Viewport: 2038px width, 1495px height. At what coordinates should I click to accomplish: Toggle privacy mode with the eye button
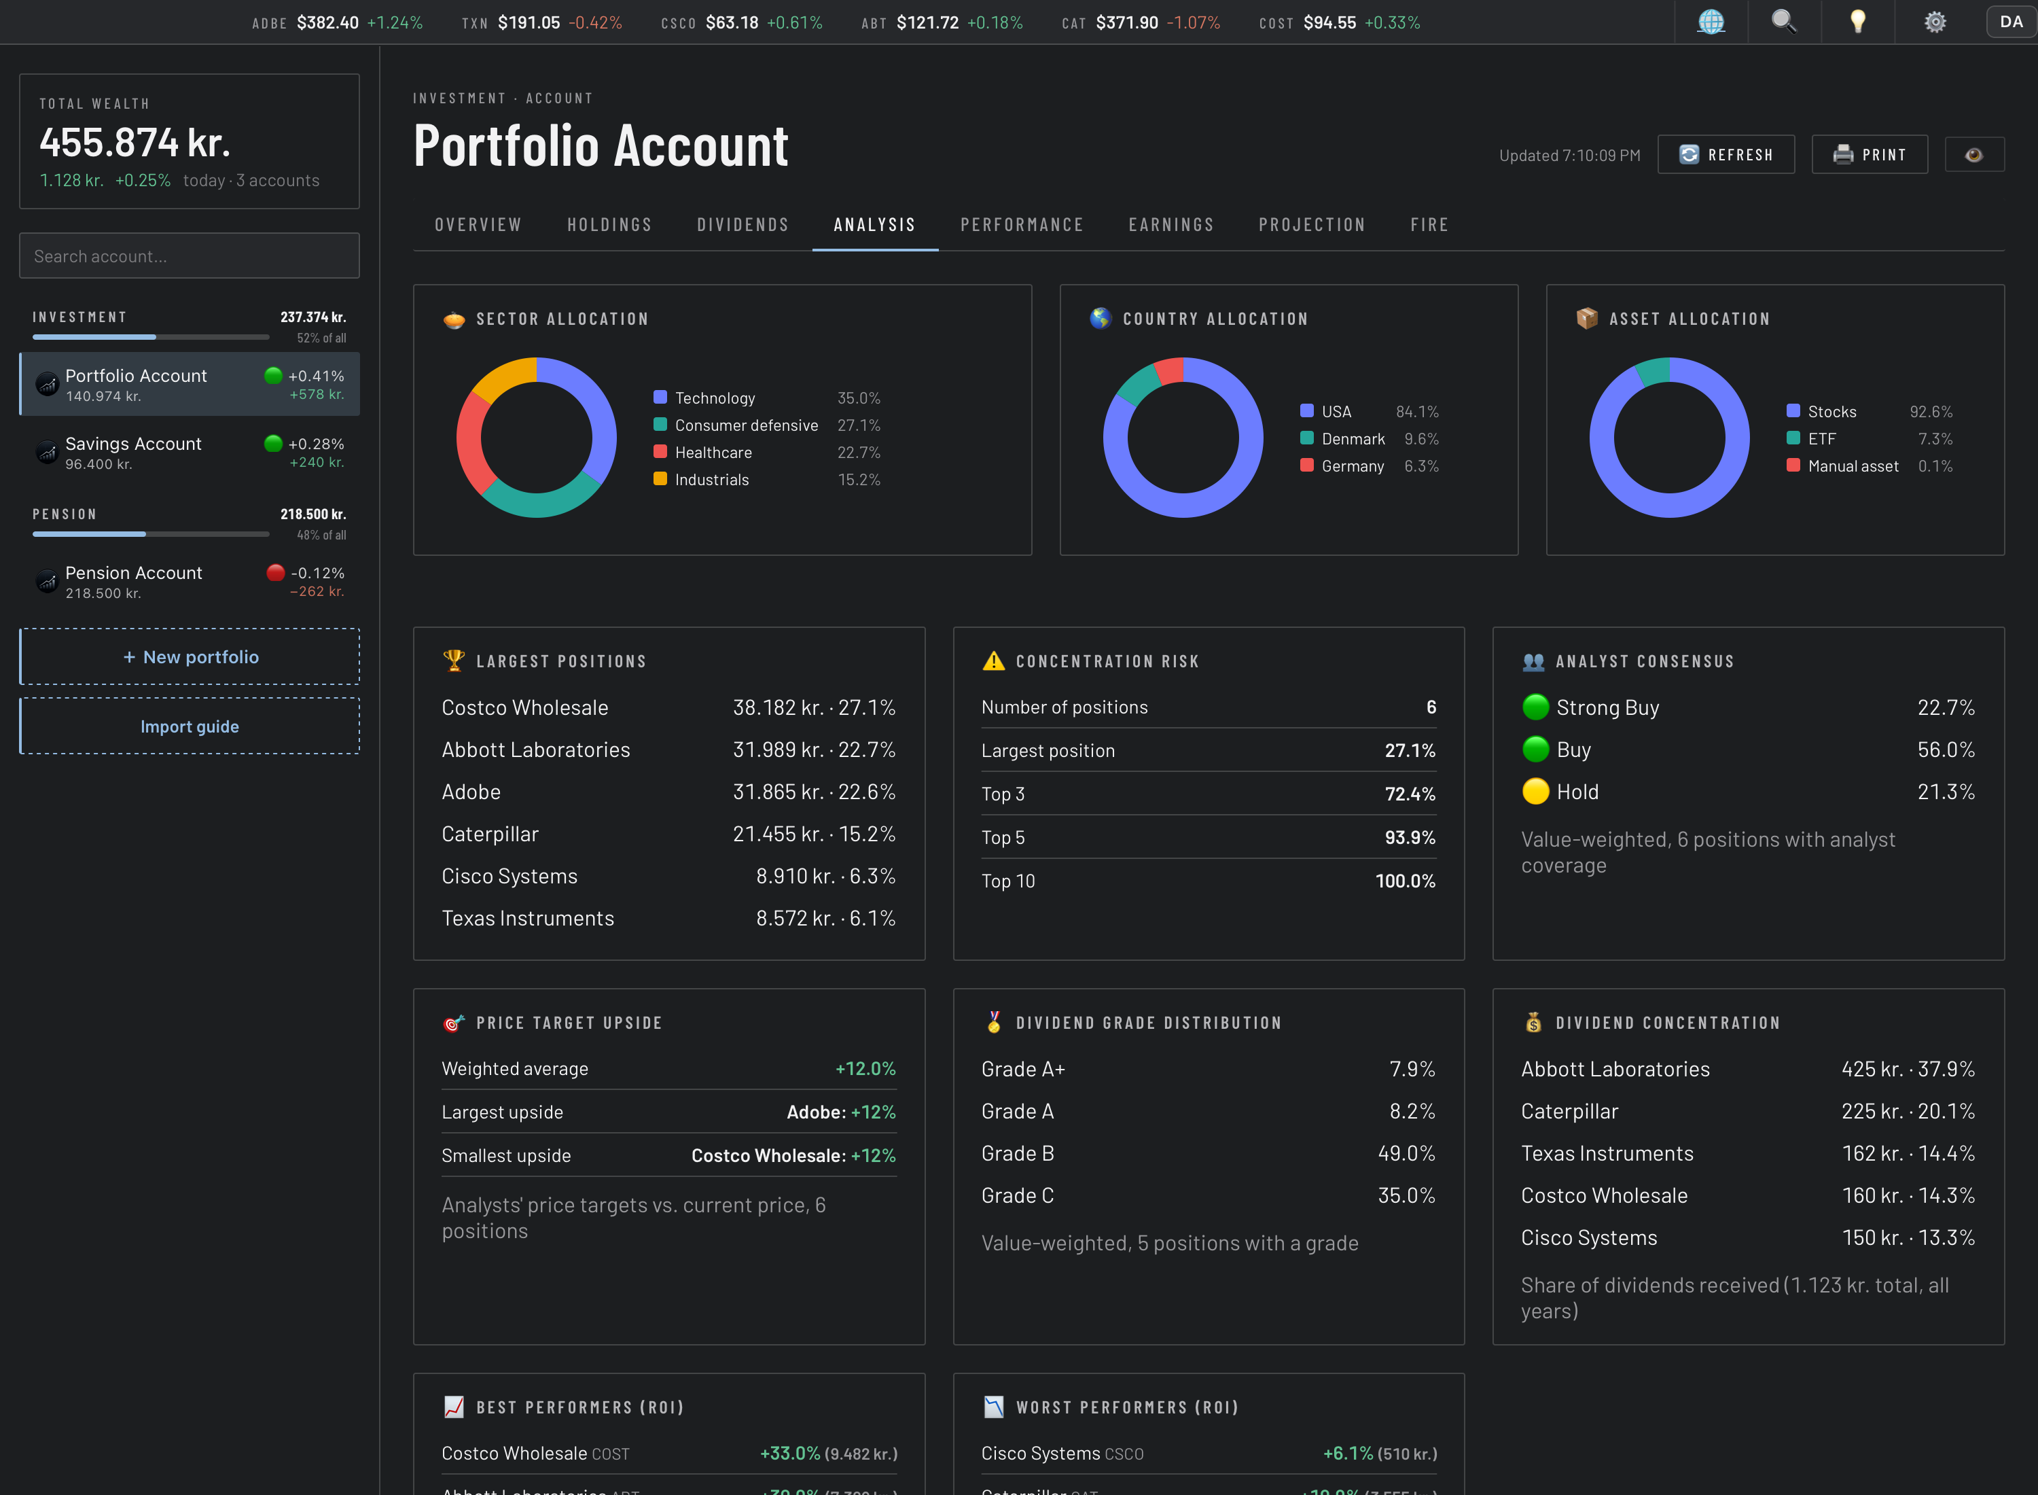point(1973,155)
